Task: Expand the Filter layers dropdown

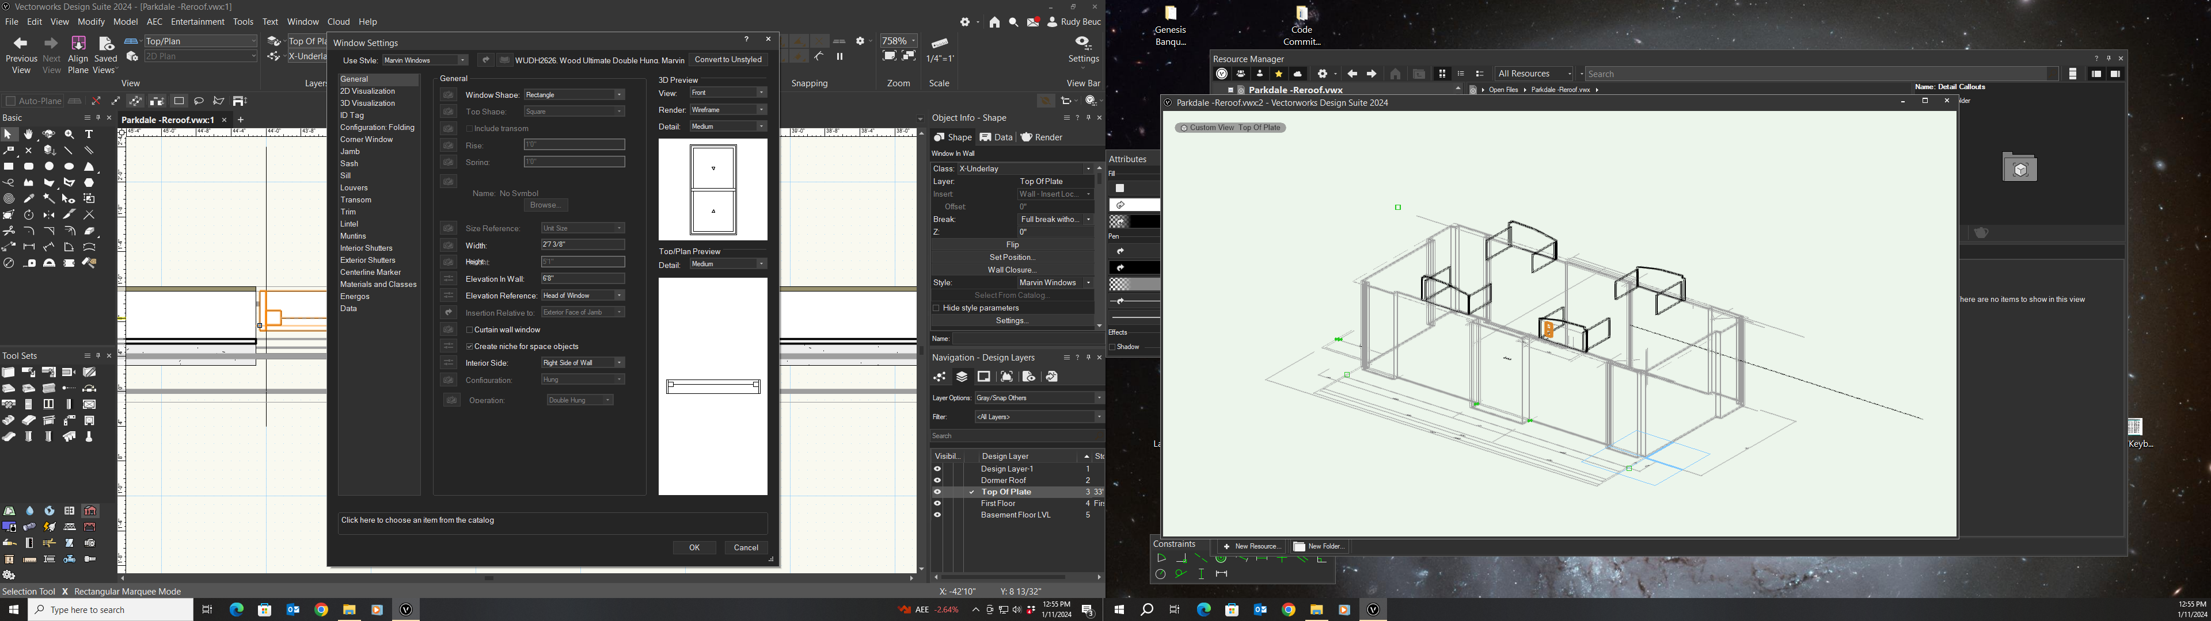Action: [1039, 416]
